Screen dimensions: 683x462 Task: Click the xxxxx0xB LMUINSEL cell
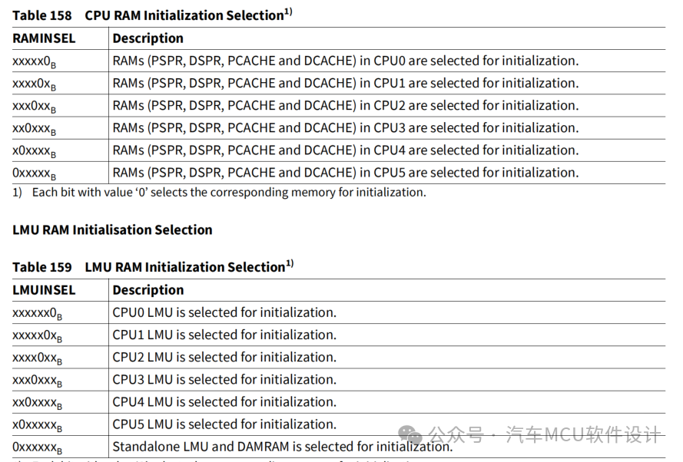pyautogui.click(x=37, y=336)
